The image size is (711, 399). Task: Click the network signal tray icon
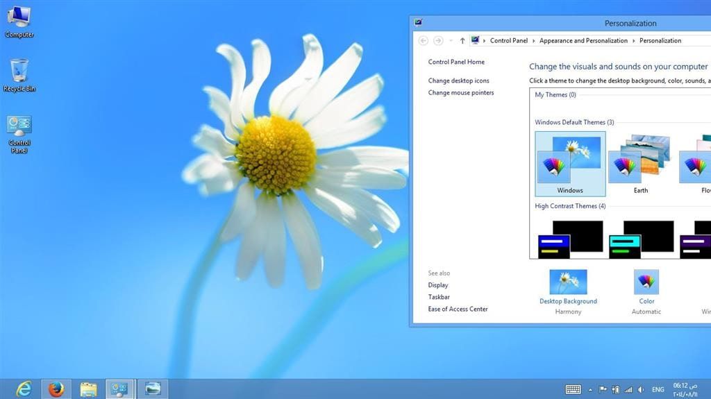(628, 389)
